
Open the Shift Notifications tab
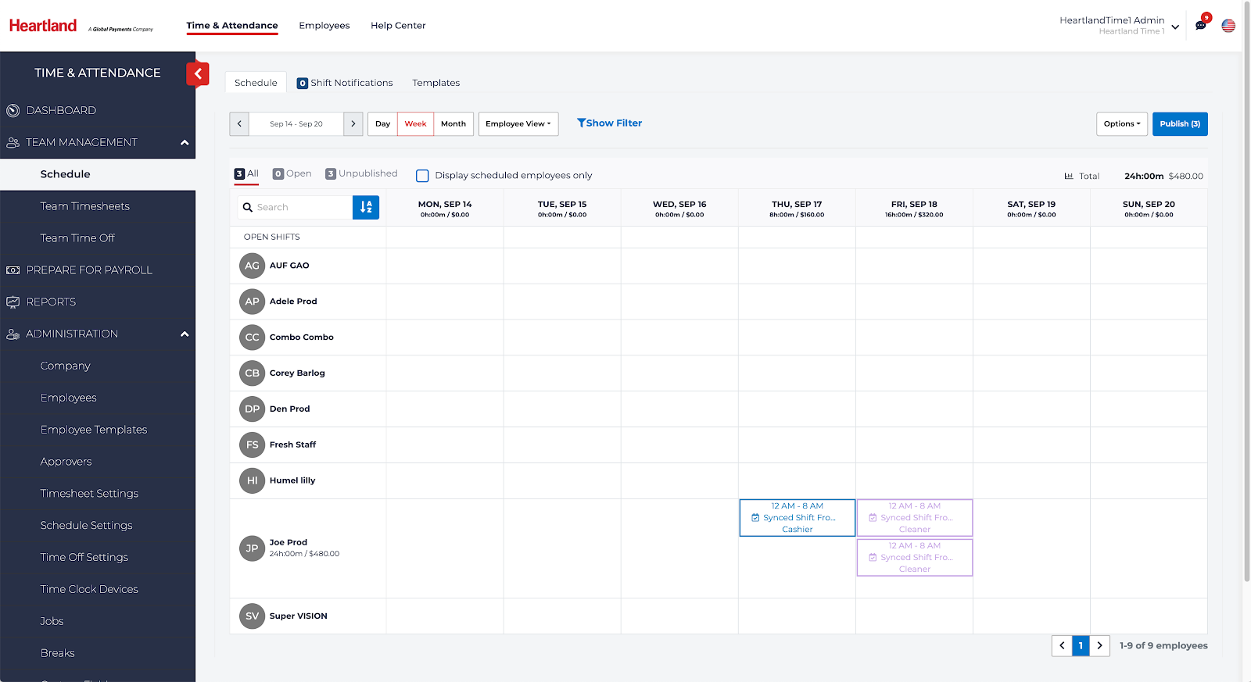345,83
